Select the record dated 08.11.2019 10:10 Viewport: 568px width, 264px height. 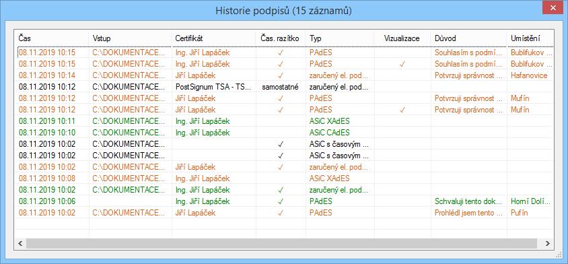(285, 133)
